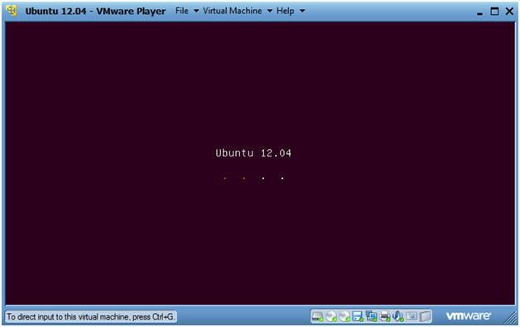Click the floppy drive device icon
The width and height of the screenshot is (520, 327).
(358, 317)
